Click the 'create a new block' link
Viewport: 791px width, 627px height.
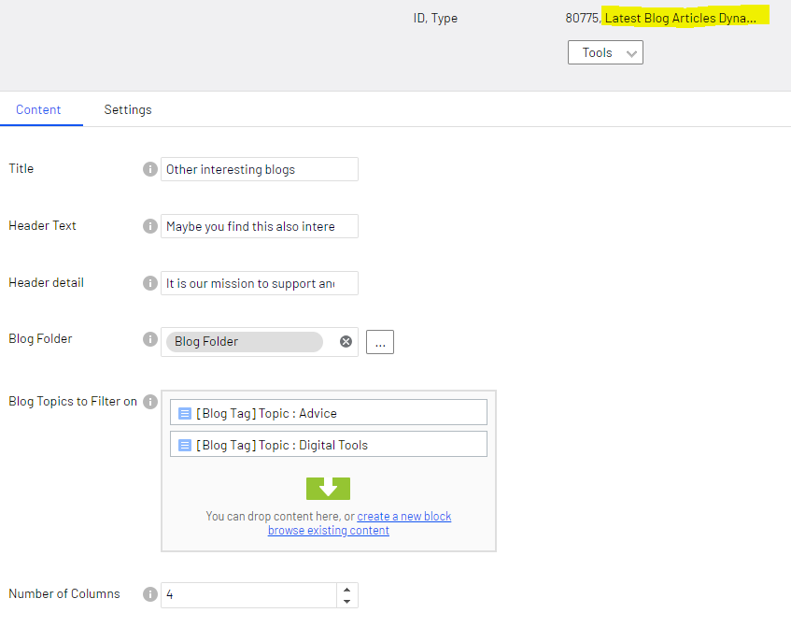click(403, 517)
